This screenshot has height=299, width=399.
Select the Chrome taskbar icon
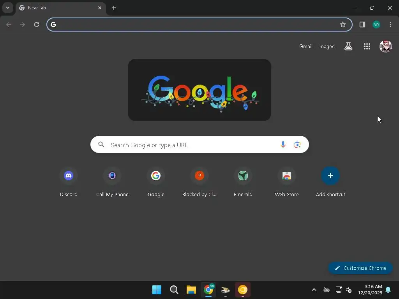click(x=208, y=290)
